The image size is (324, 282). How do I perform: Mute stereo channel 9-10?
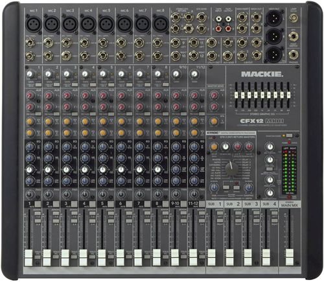[184, 204]
